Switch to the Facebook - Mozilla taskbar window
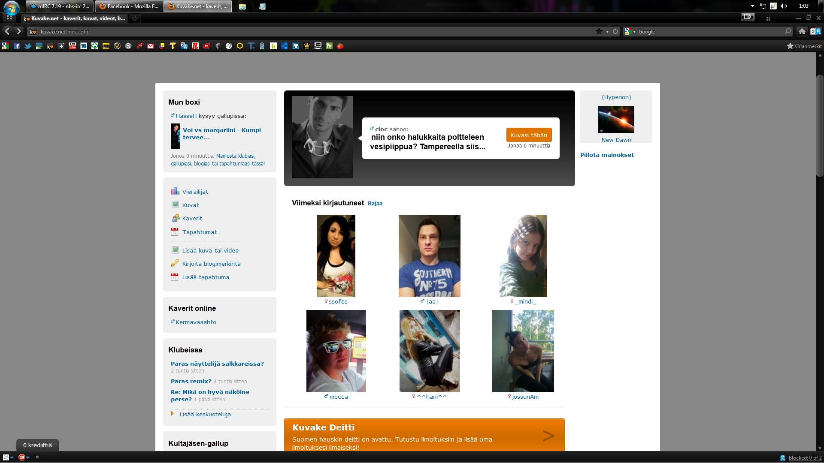This screenshot has height=463, width=824. pos(129,6)
